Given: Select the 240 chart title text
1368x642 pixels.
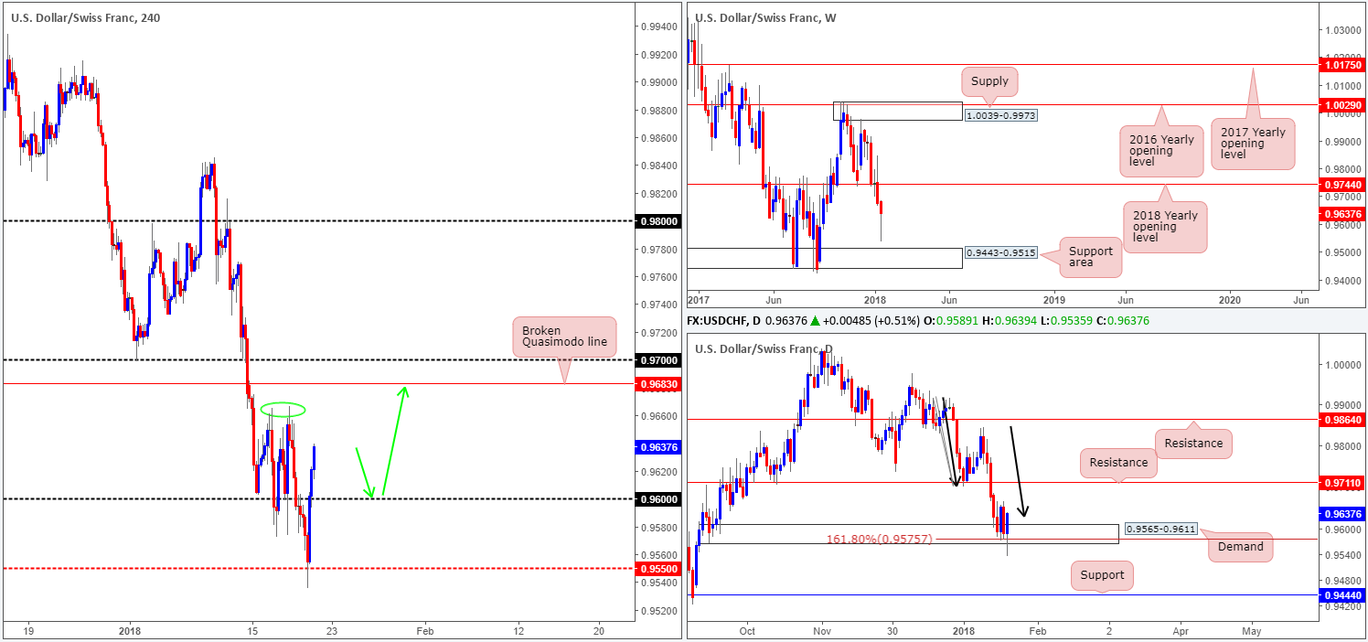Looking at the screenshot, I should (86, 16).
